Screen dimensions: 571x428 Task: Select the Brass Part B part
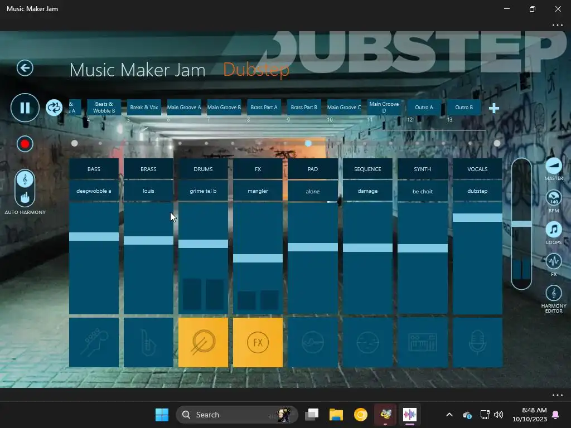click(x=304, y=108)
